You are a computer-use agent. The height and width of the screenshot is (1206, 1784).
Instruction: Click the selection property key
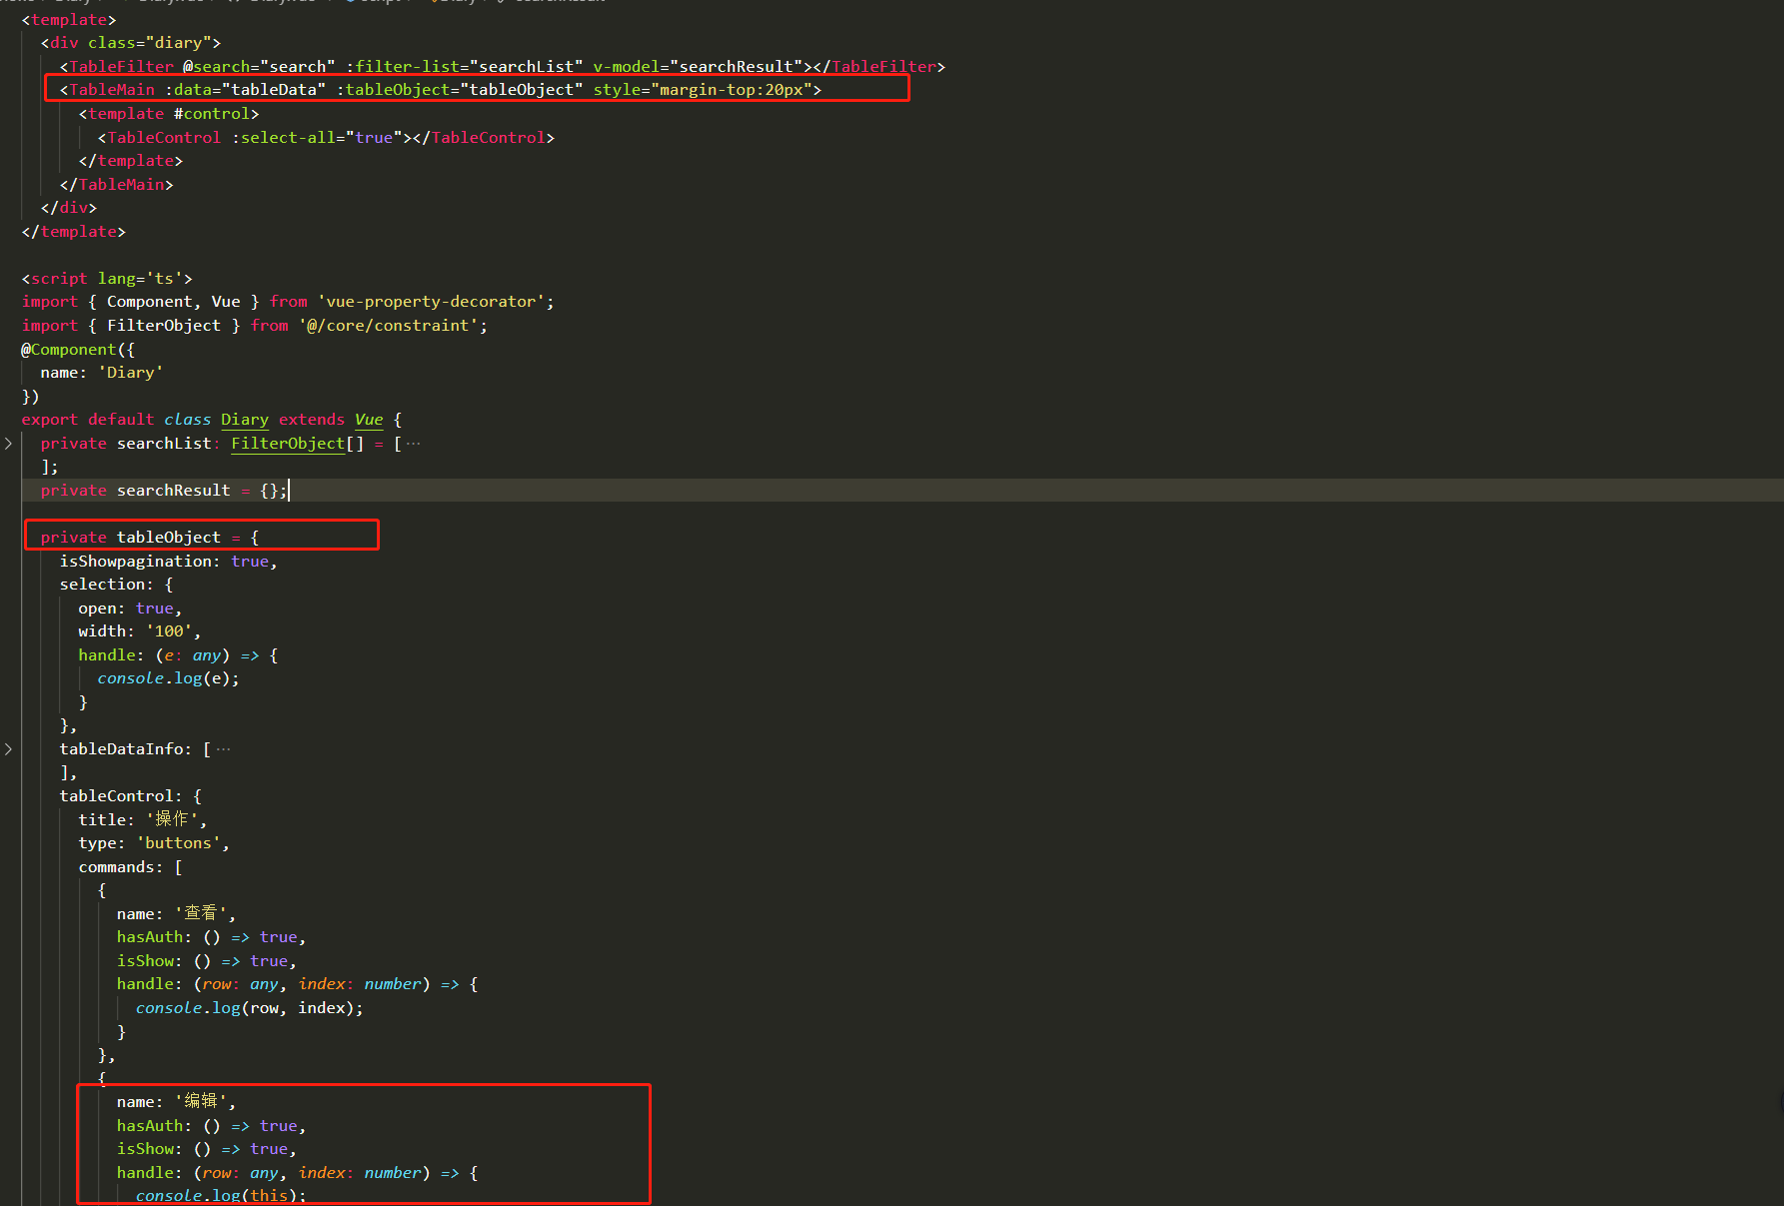pyautogui.click(x=102, y=585)
